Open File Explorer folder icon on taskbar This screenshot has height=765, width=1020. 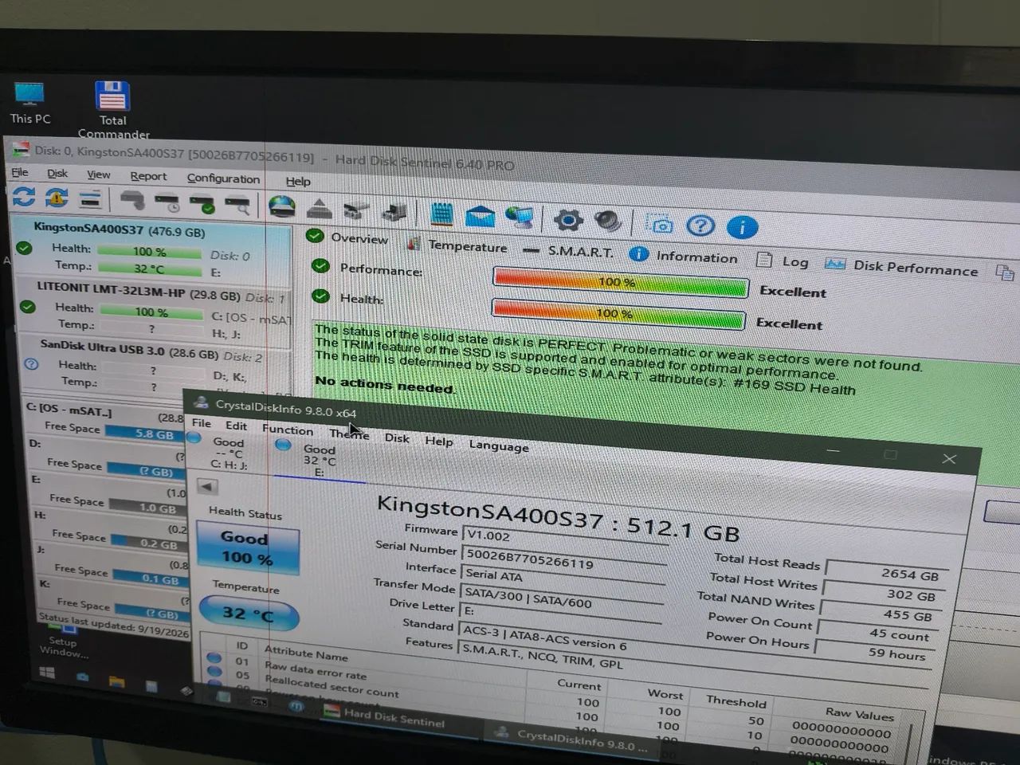point(116,682)
